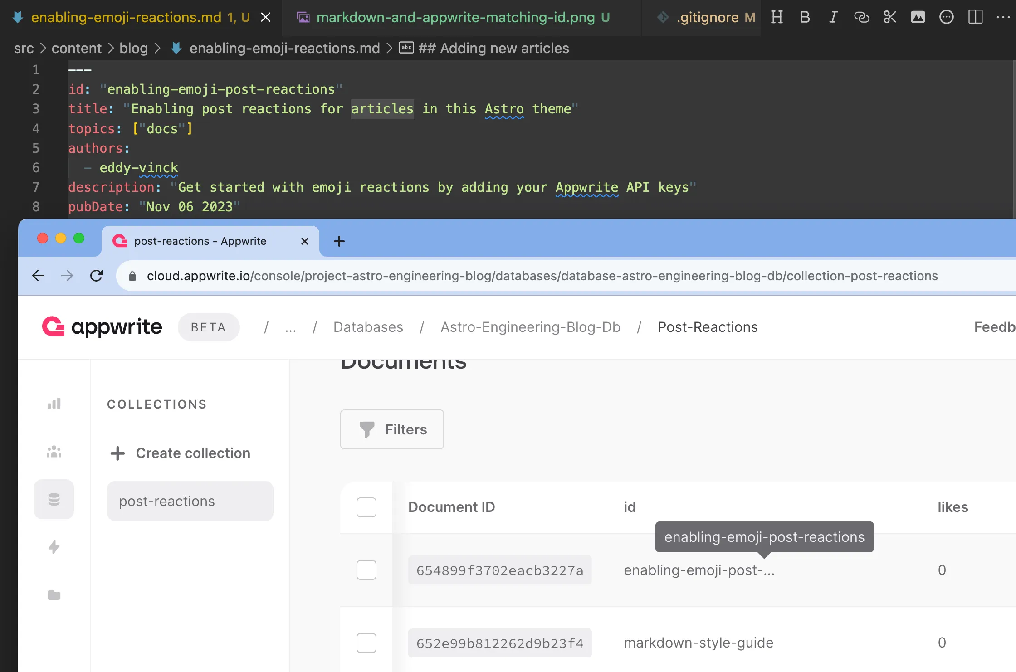Open the Filters dropdown above the documents table
Viewport: 1016px width, 672px height.
coord(392,429)
